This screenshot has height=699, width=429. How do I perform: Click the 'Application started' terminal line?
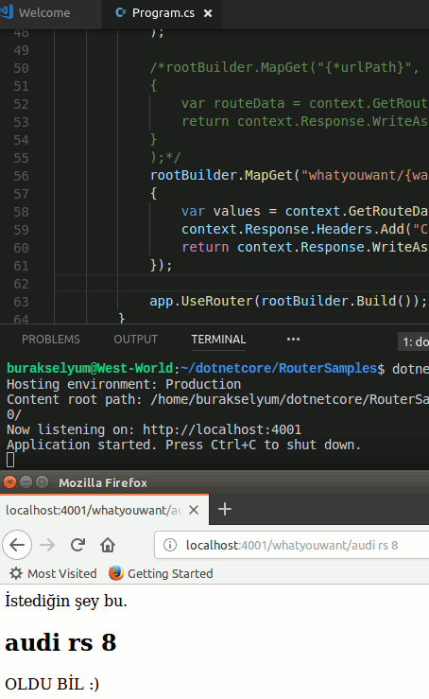point(183,445)
